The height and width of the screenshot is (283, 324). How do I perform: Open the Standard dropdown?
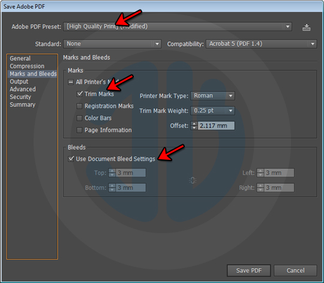(x=112, y=44)
